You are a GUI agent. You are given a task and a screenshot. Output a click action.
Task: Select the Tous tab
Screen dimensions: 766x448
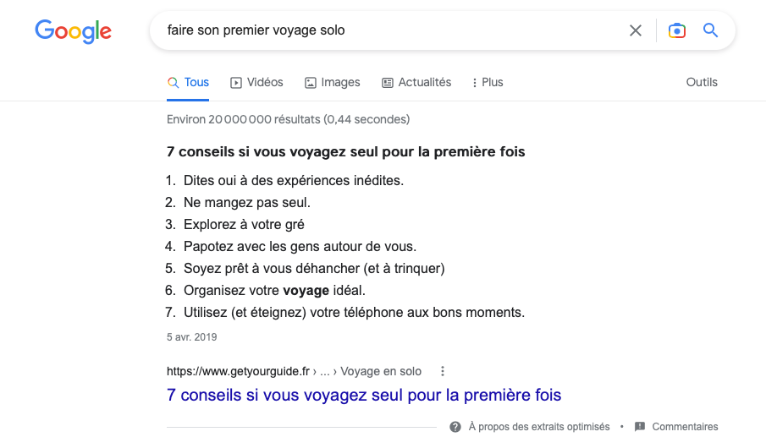point(188,83)
